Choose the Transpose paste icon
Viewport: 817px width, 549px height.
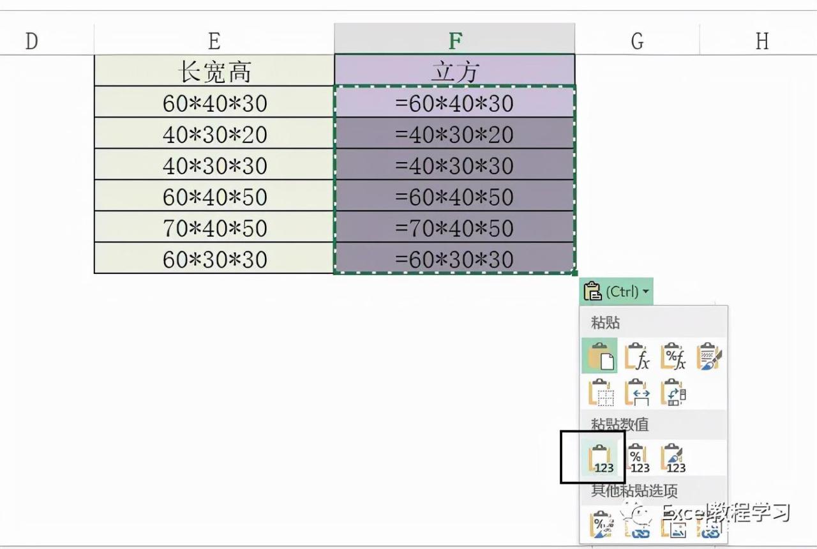672,392
